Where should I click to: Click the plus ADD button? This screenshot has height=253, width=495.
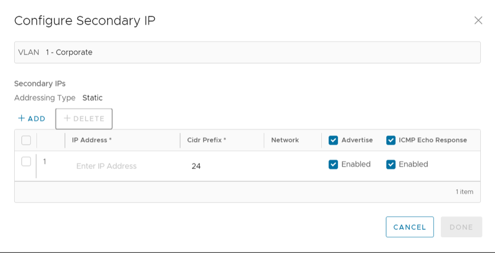(32, 119)
